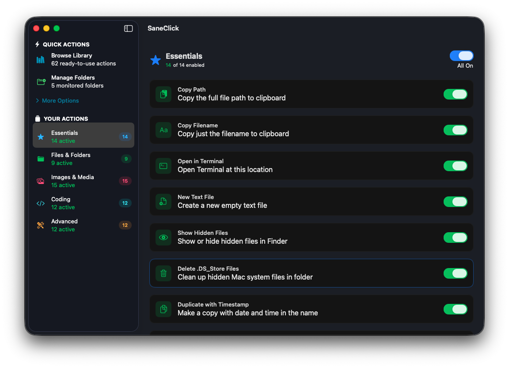
Task: Toggle off Open in Terminal action
Action: click(x=455, y=166)
